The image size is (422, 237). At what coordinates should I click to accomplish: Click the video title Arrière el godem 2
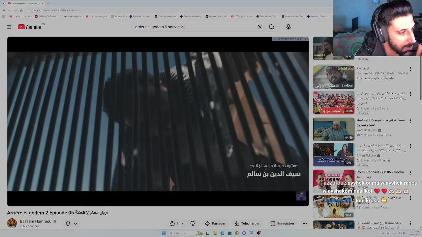[x=57, y=213]
